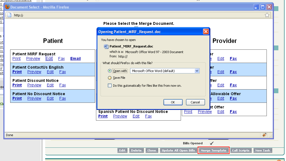Click the status bar resize grip
This screenshot has width=286, height=161.
271,136
